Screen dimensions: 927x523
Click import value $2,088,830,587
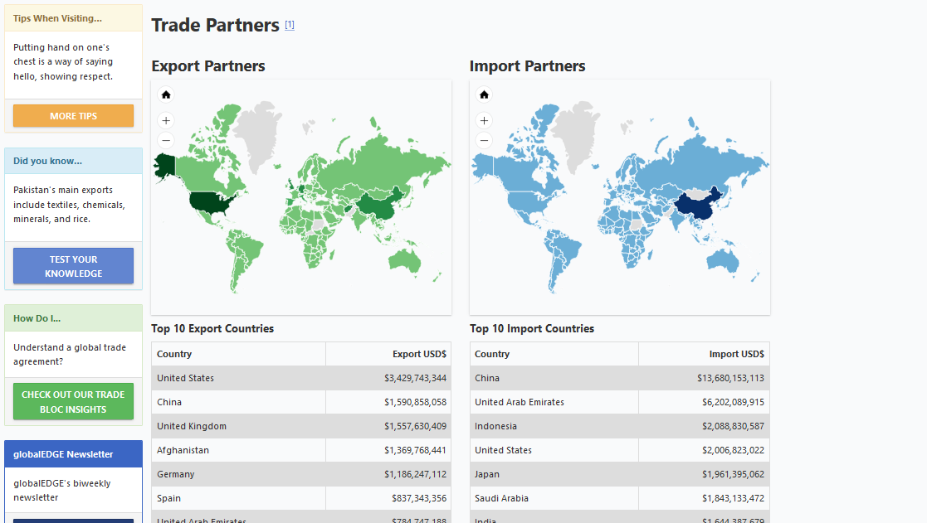pyautogui.click(x=733, y=426)
